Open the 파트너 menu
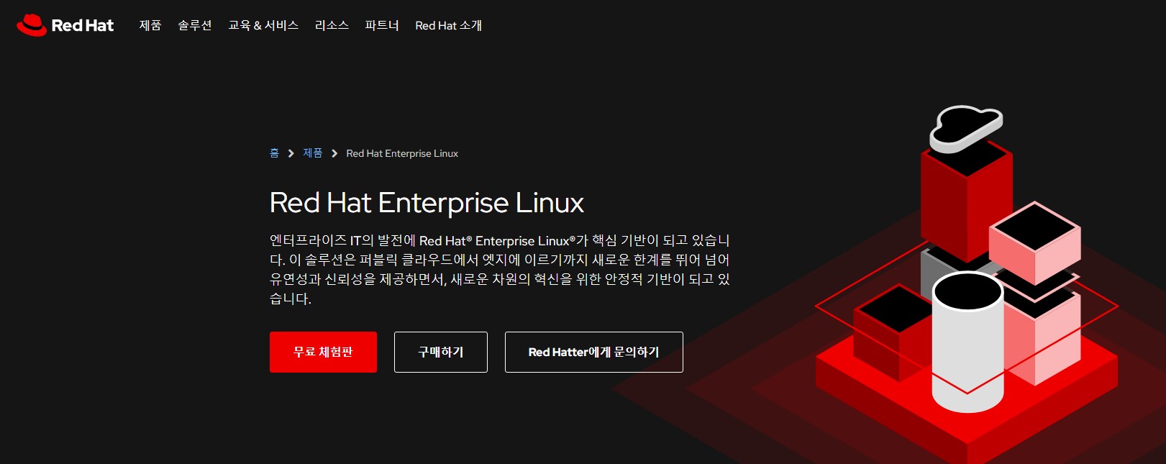 point(382,25)
